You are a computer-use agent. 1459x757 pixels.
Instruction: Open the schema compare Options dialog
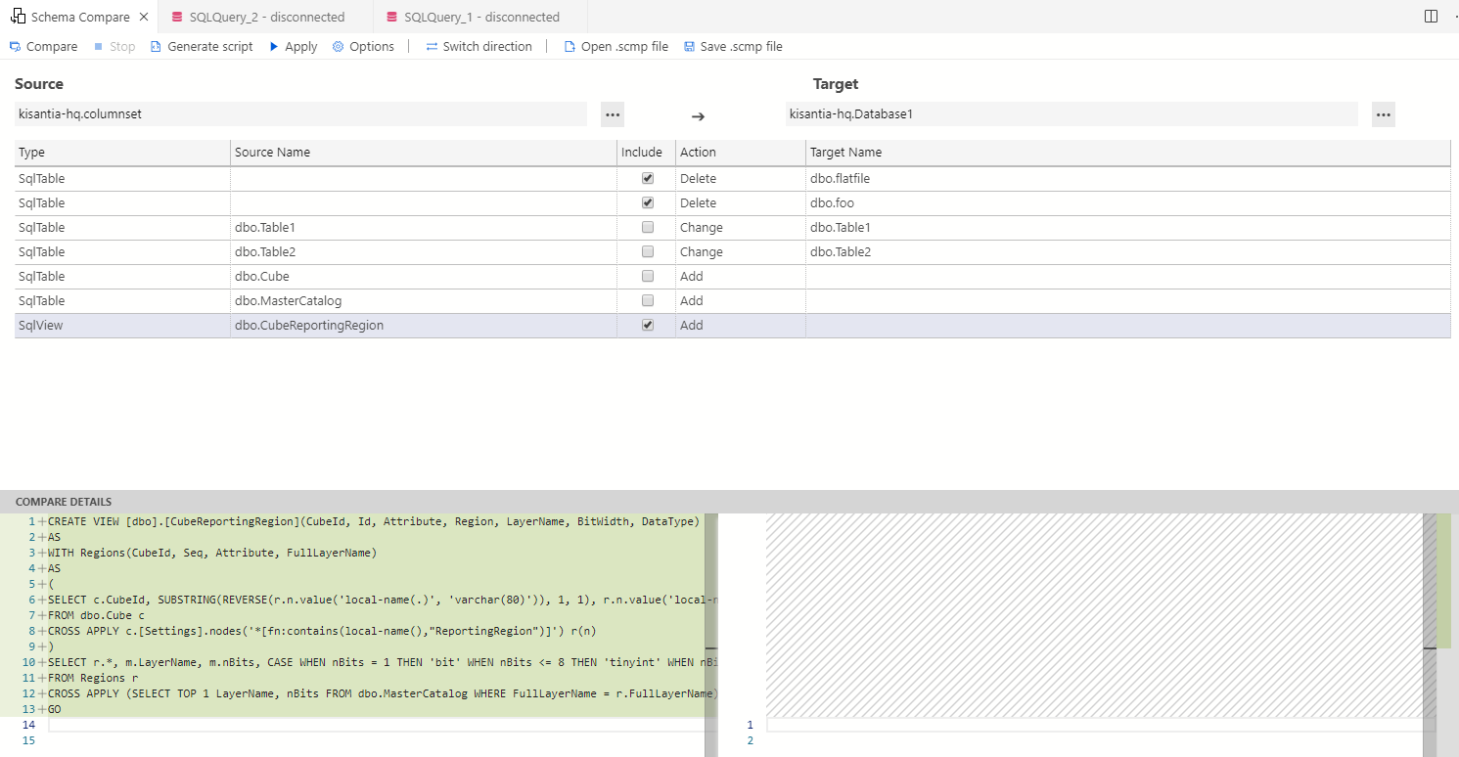point(363,46)
